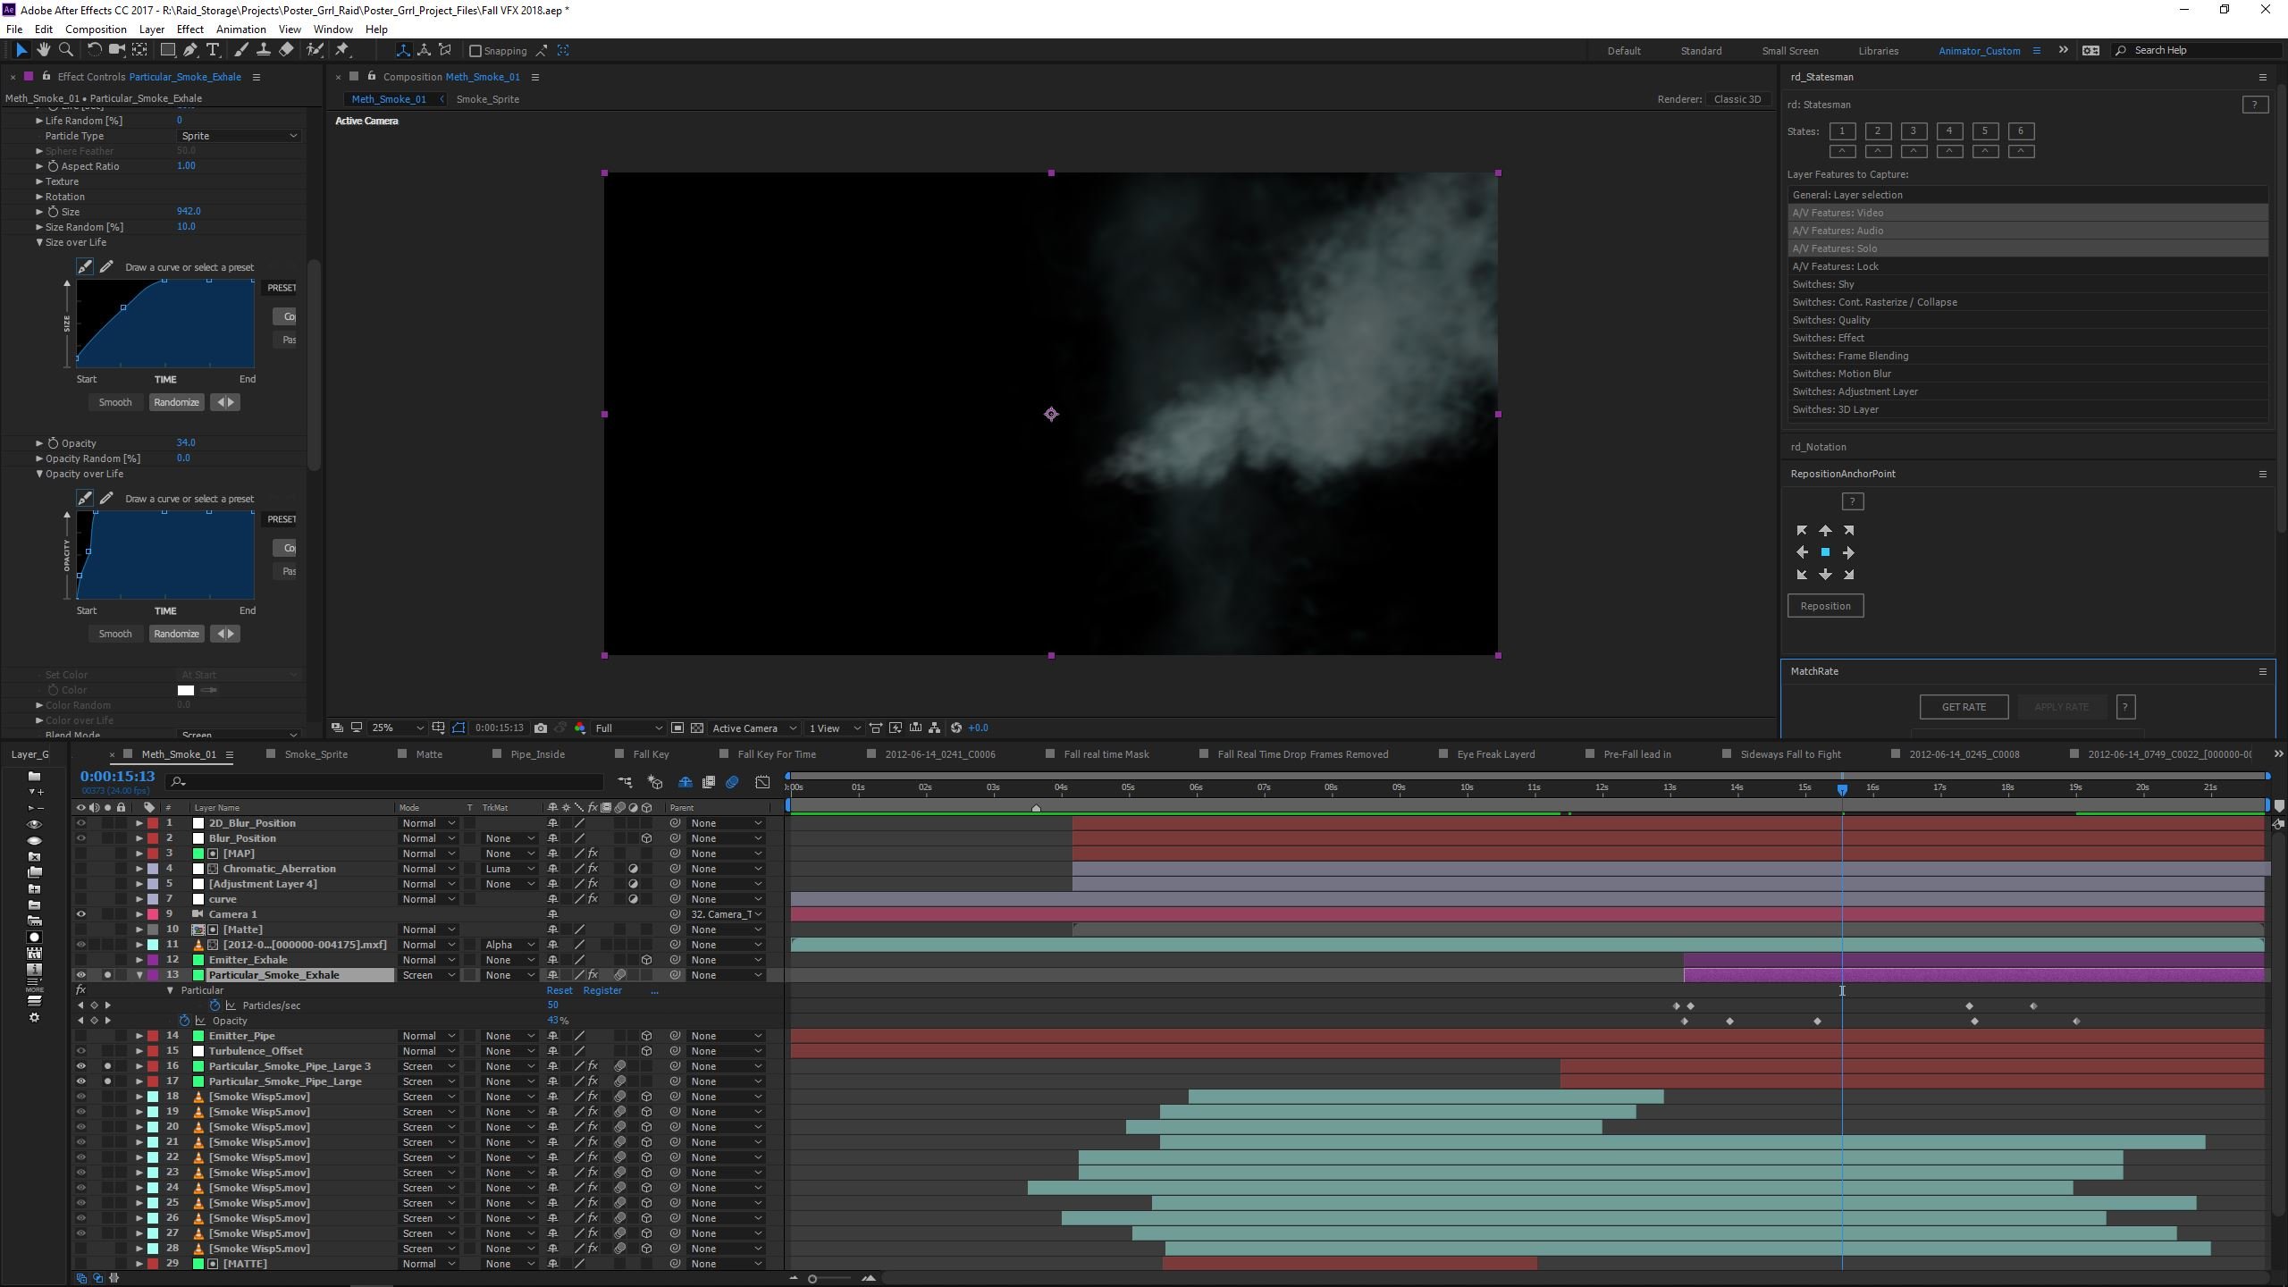The width and height of the screenshot is (2288, 1287).
Task: Select the Unified Camera tool
Action: pyautogui.click(x=116, y=50)
